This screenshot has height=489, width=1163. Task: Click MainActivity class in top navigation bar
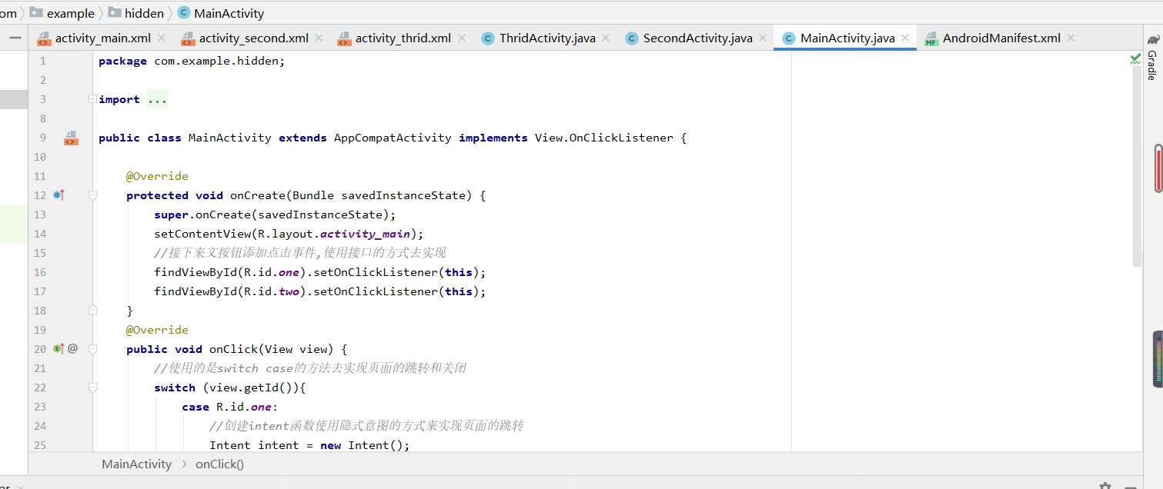point(221,13)
